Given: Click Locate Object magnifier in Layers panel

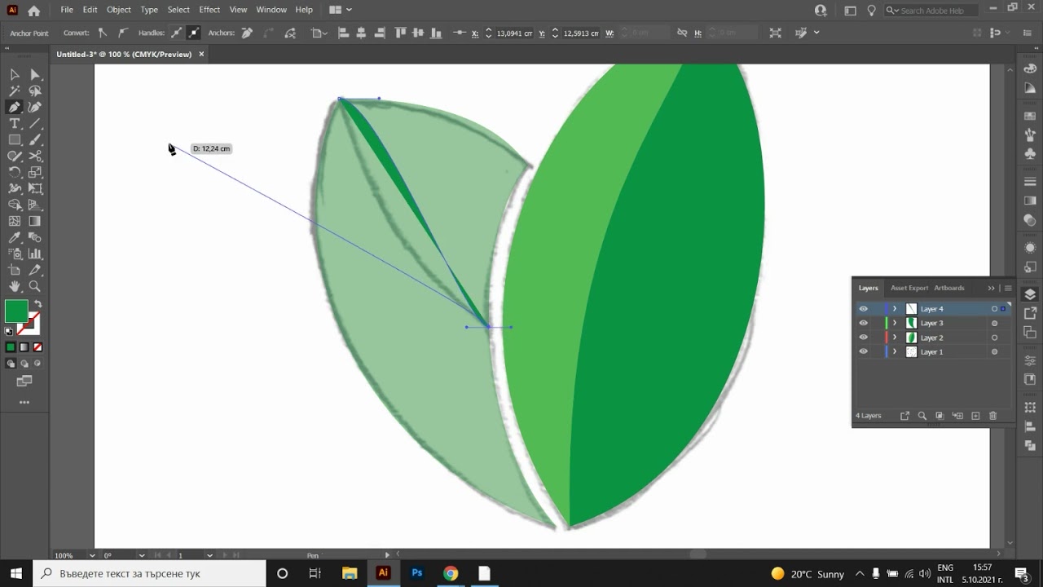Looking at the screenshot, I should point(922,416).
